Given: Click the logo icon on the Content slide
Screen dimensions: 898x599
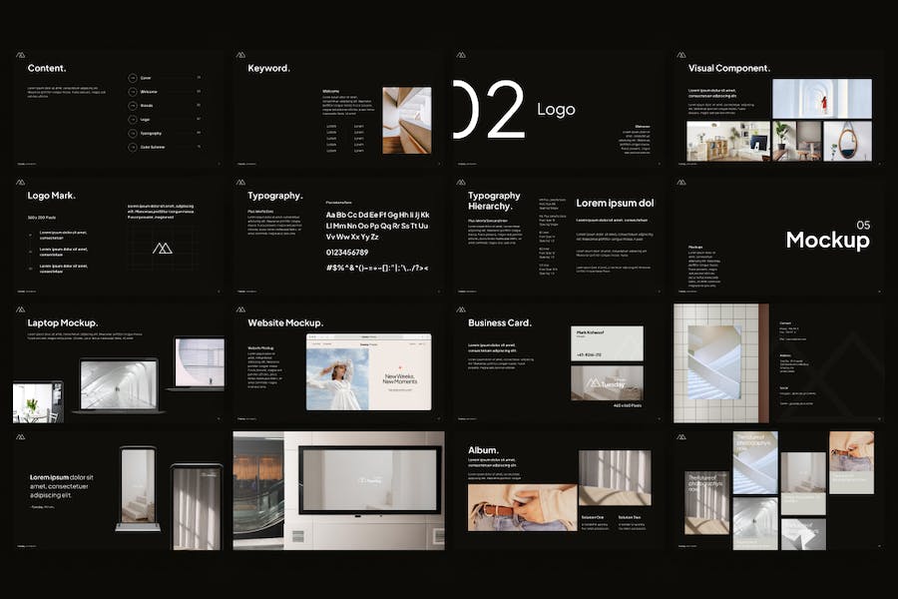Looking at the screenshot, I should click(21, 55).
